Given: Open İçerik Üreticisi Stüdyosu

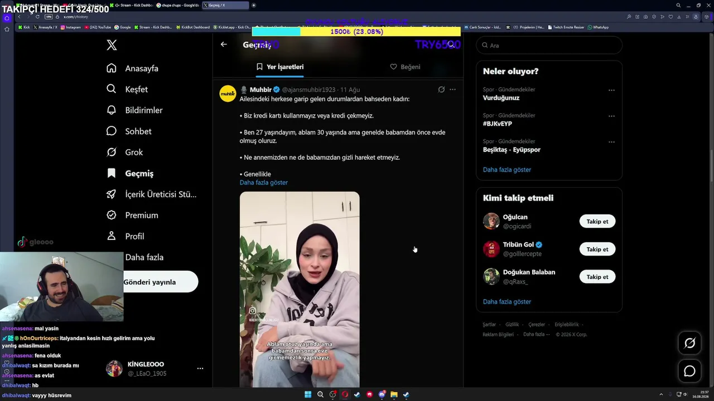Looking at the screenshot, I should 151,194.
